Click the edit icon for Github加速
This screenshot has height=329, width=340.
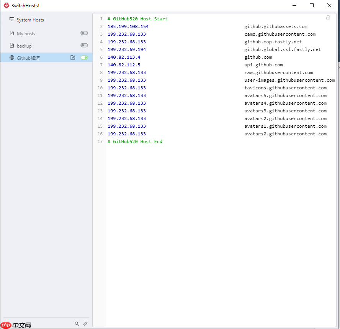(x=73, y=58)
